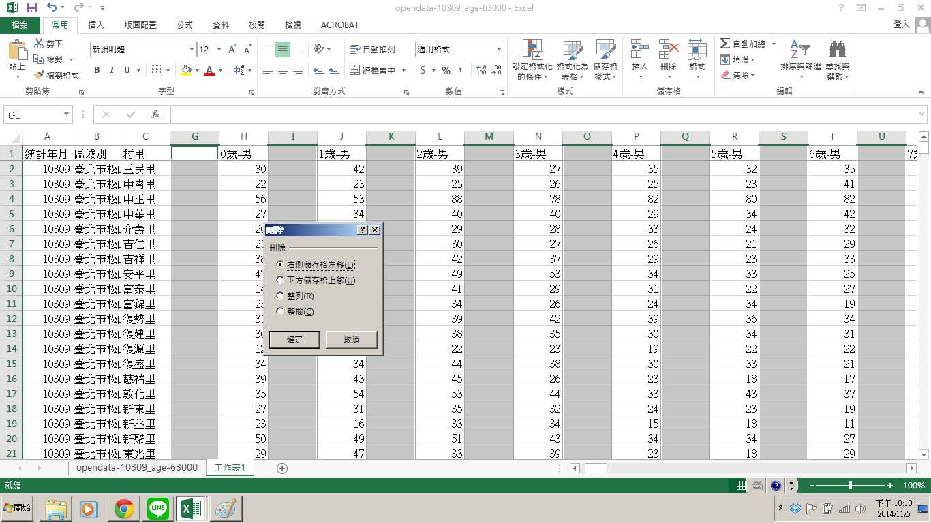Choose the 整列 radio option
The width and height of the screenshot is (931, 523).
click(x=280, y=296)
